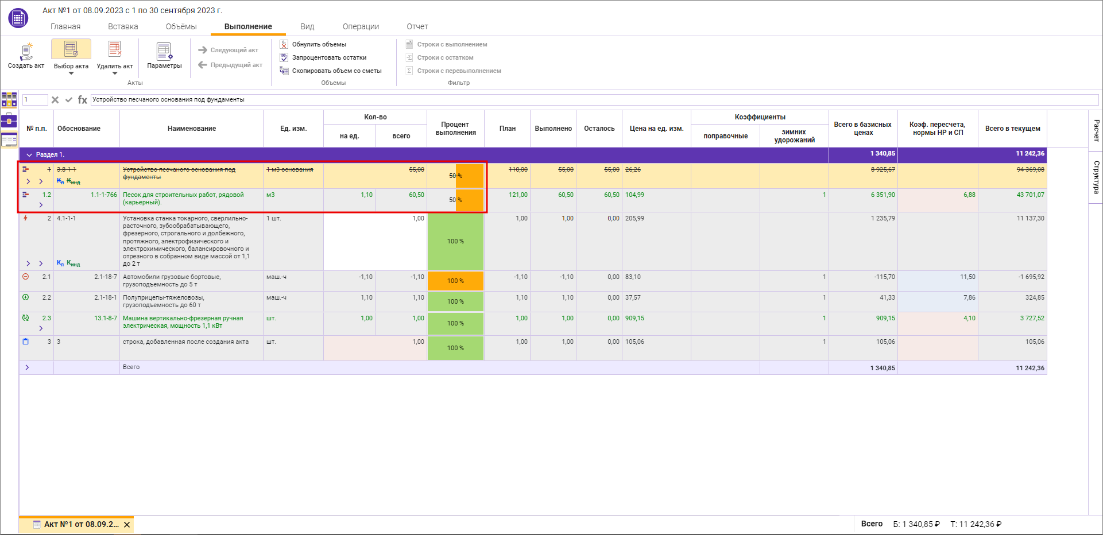The width and height of the screenshot is (1103, 535).
Task: Switch to the Объёмы ribbon tab
Action: (x=181, y=26)
